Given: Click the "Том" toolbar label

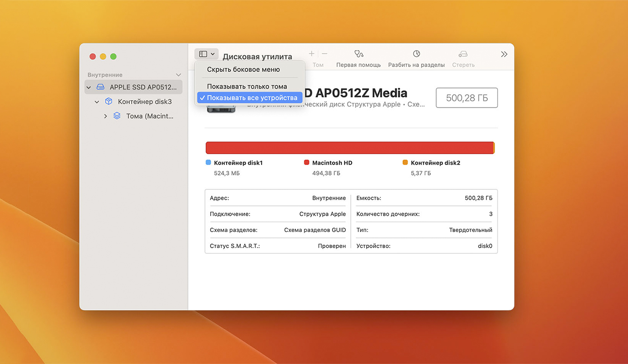Looking at the screenshot, I should click(318, 65).
